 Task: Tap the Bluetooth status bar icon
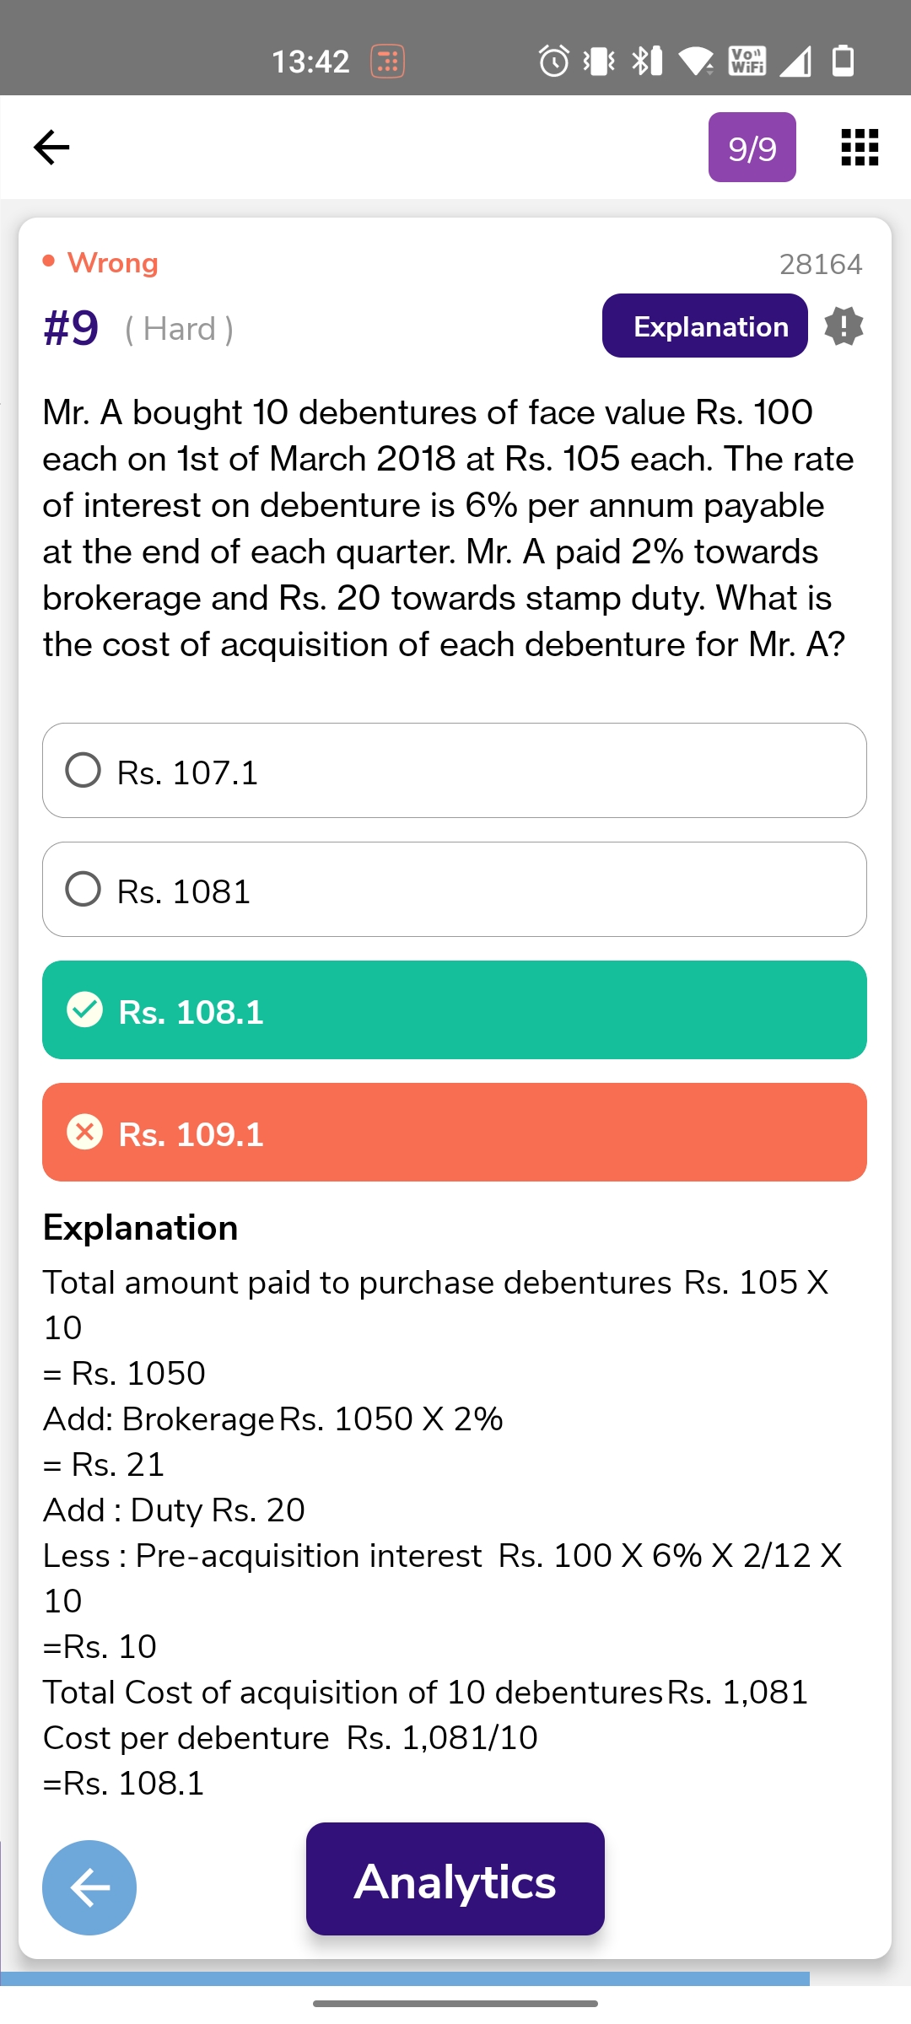646,61
